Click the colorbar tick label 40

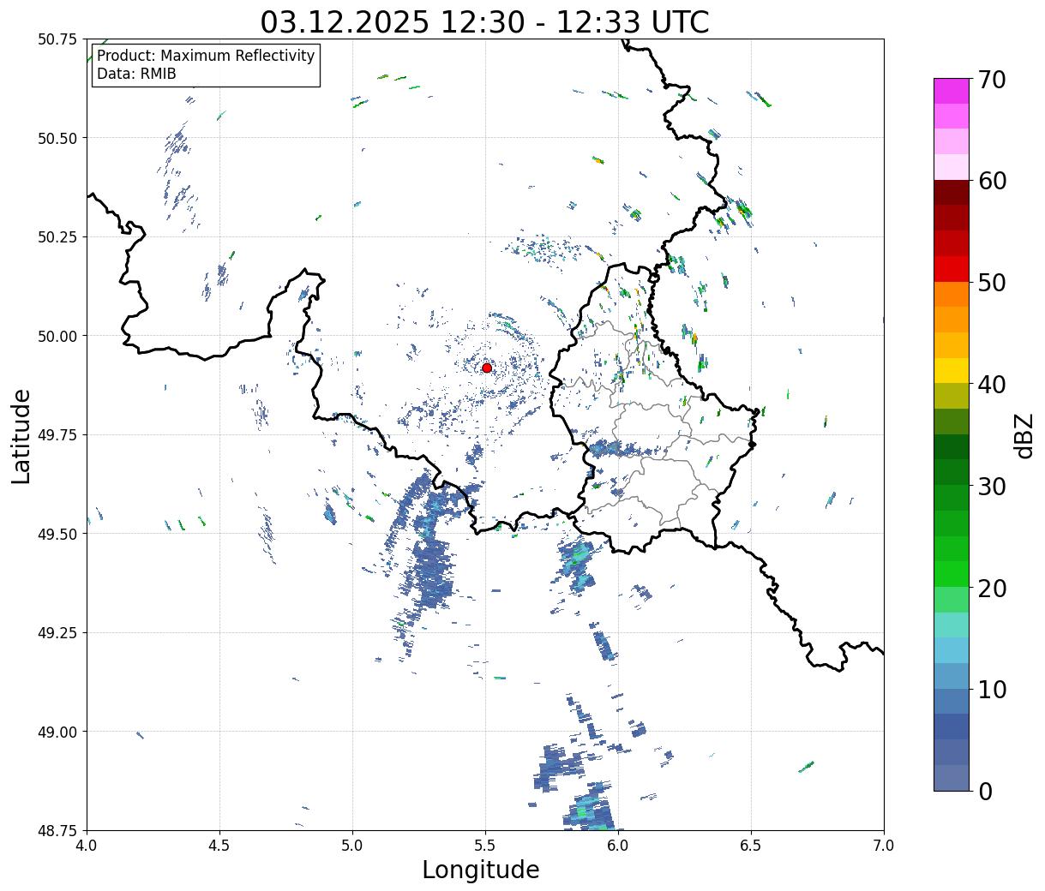992,385
